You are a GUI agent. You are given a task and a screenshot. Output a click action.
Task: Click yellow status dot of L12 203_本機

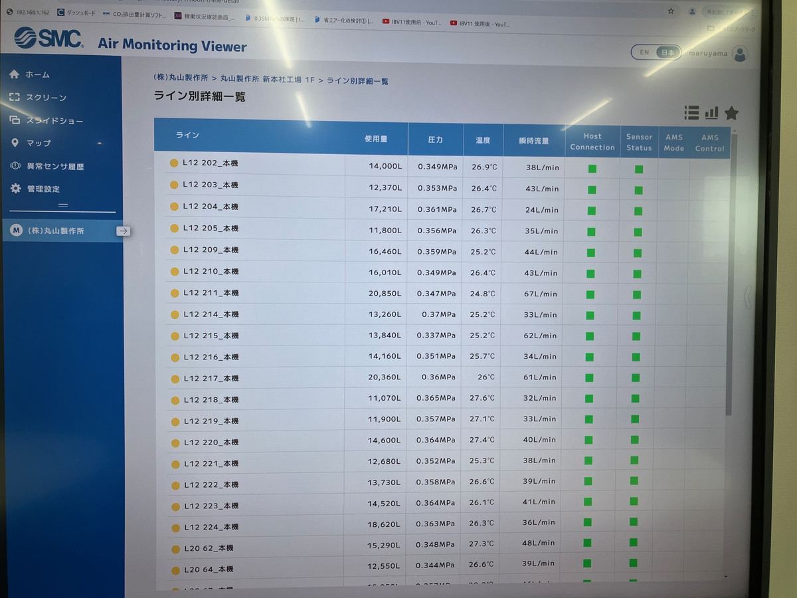(174, 185)
